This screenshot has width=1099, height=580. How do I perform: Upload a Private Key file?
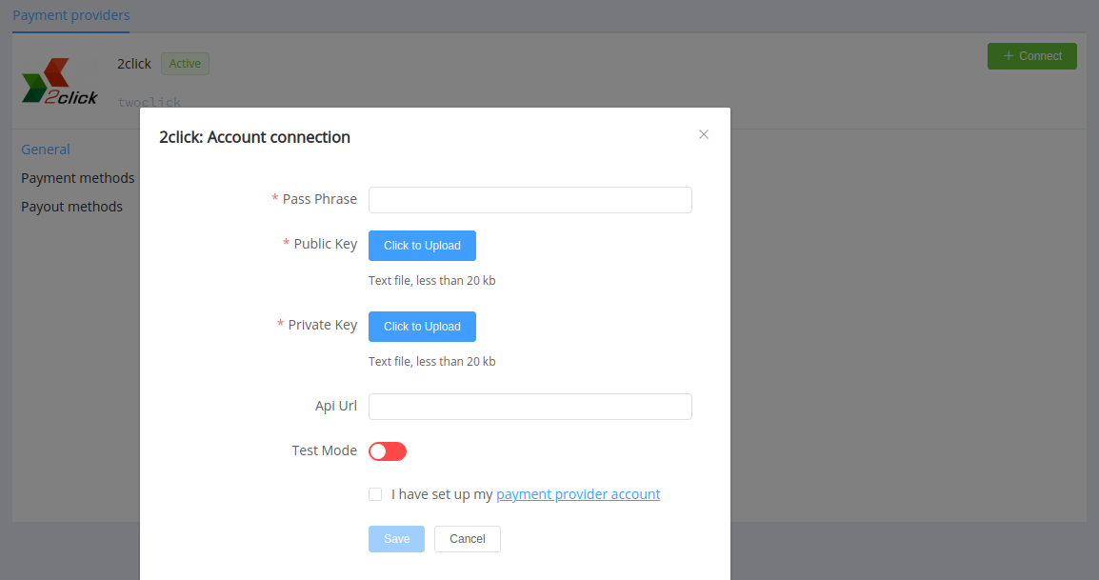422,327
